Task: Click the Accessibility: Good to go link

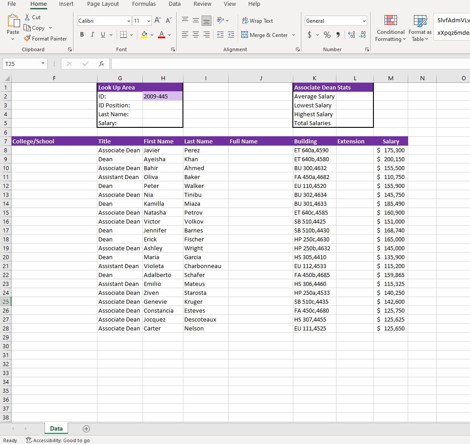Action: coord(58,440)
